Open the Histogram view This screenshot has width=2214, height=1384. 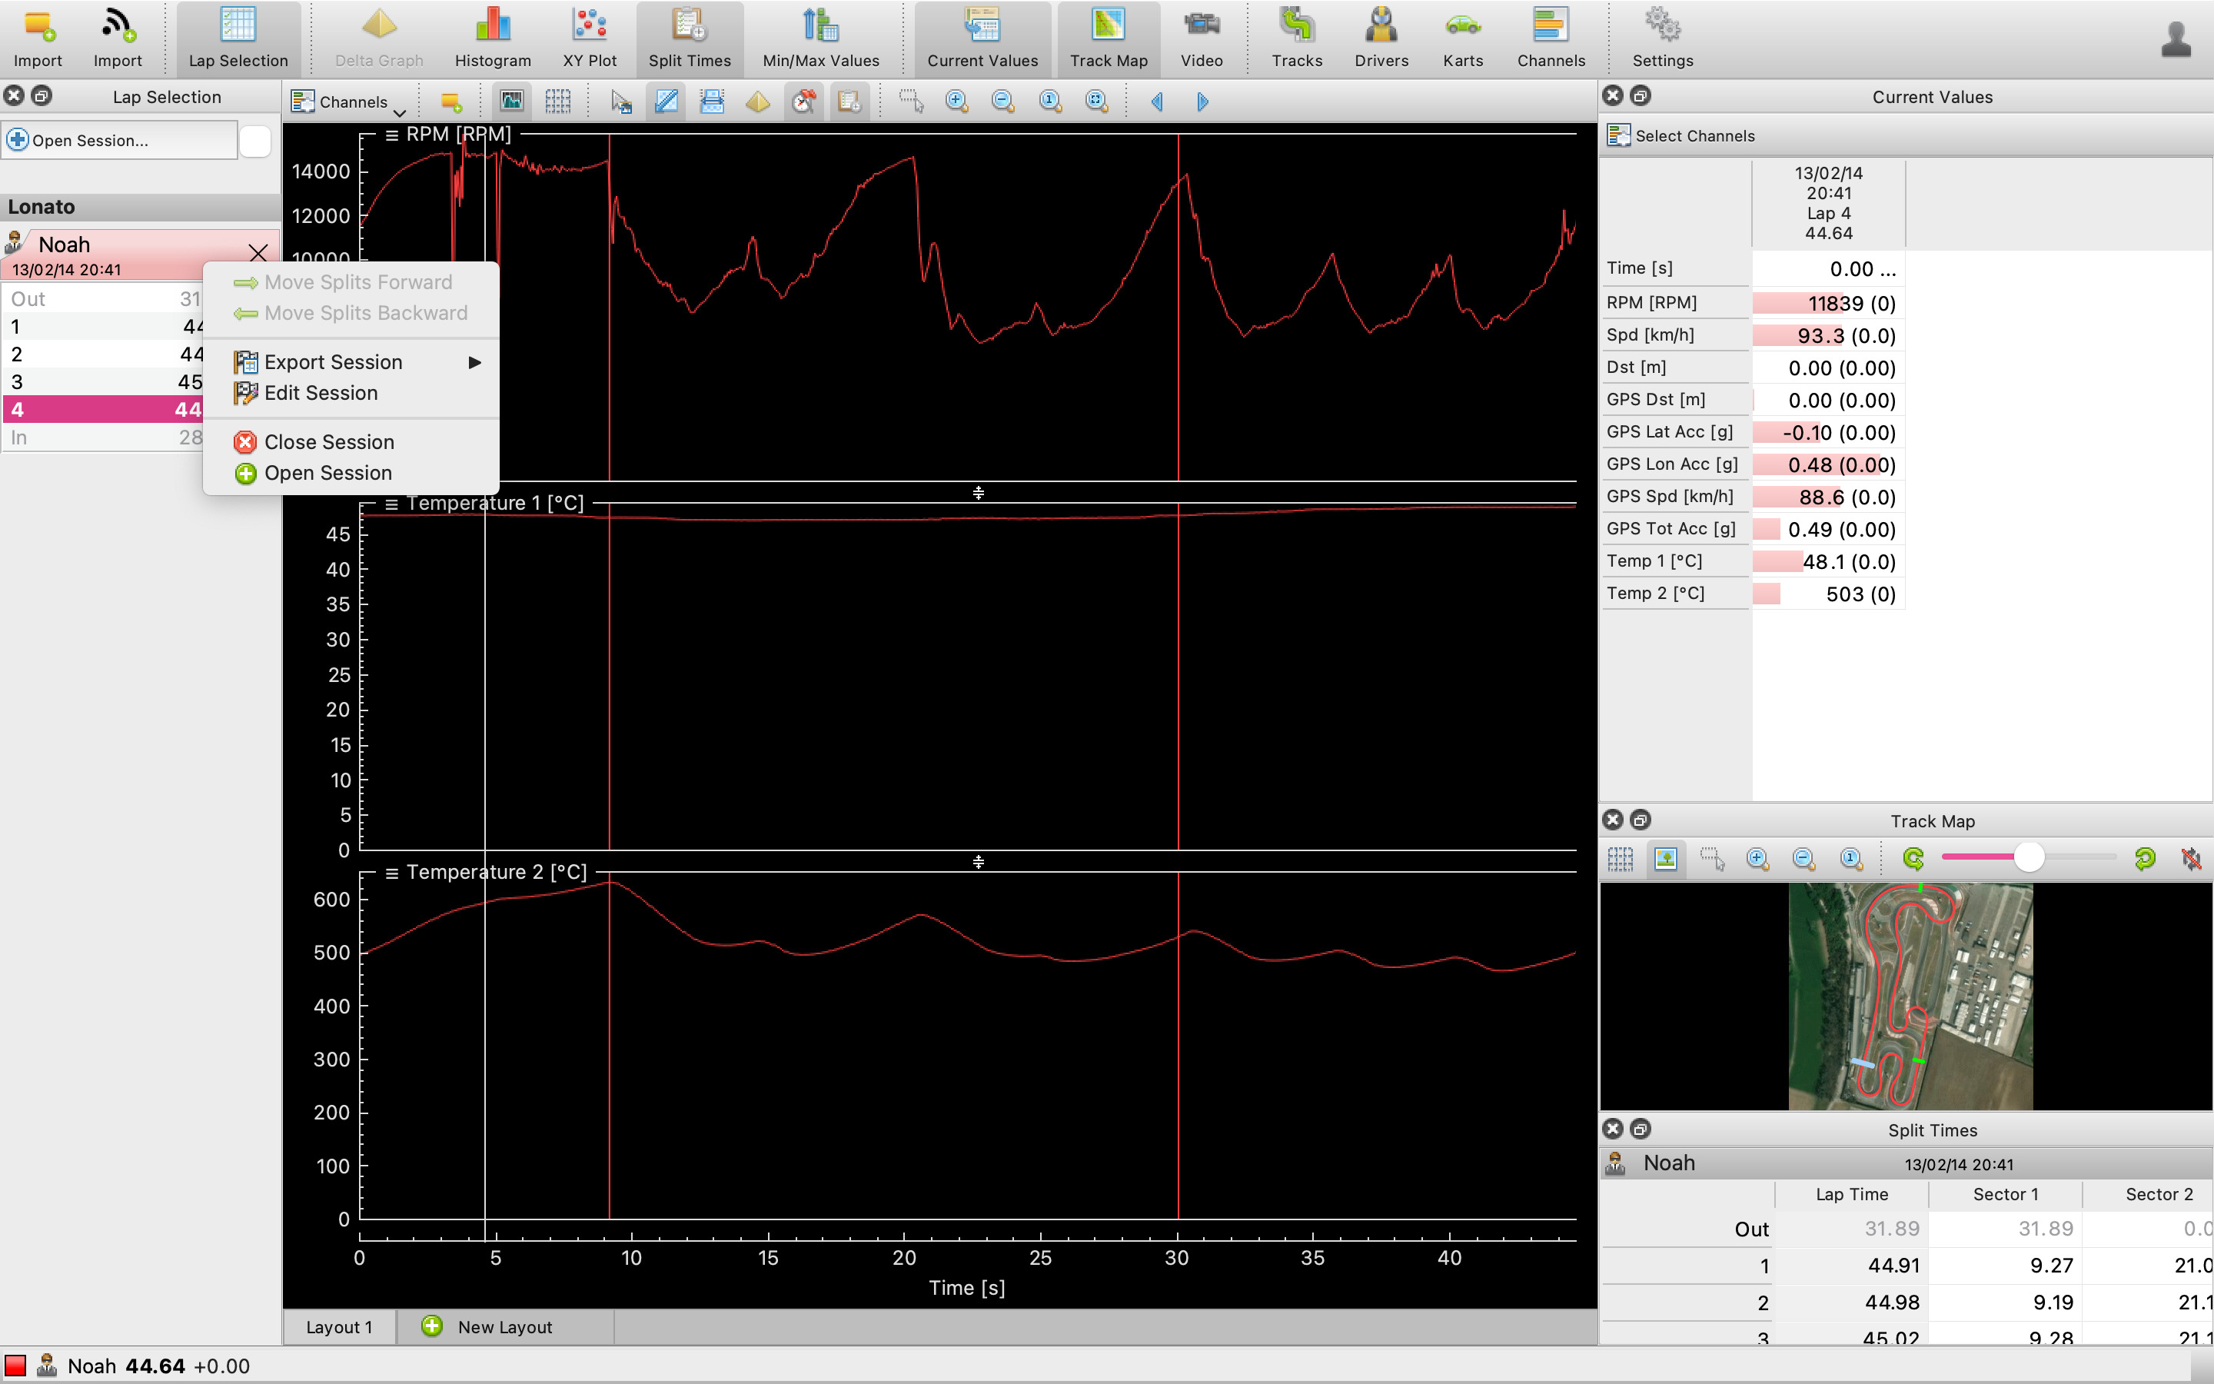(x=492, y=38)
